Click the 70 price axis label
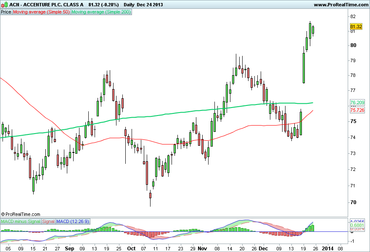Image resolution: width=370 pixels, height=252 pixels. click(x=353, y=202)
